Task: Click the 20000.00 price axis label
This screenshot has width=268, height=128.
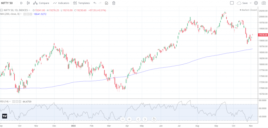Action: 263,17
